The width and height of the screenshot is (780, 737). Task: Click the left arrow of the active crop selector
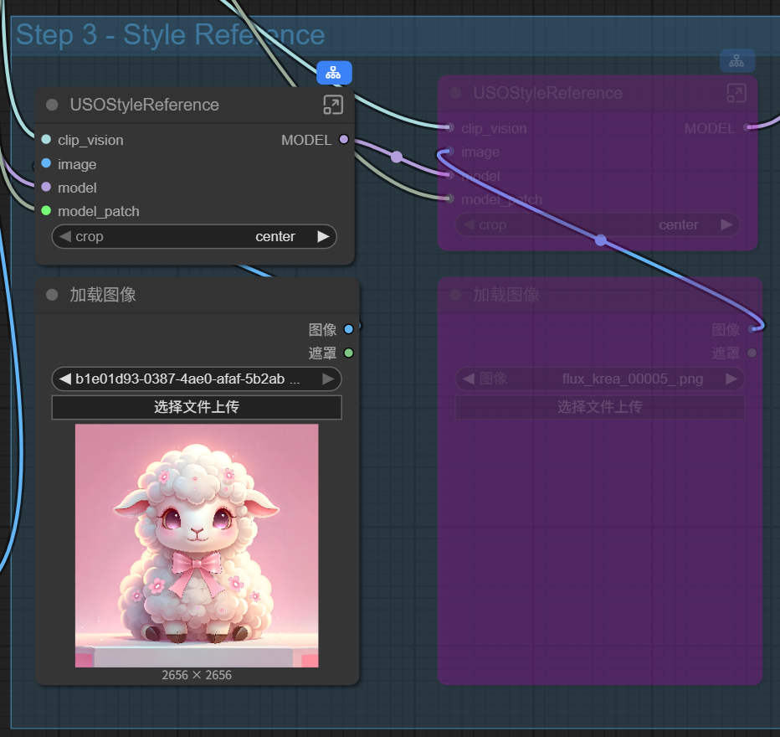point(64,236)
